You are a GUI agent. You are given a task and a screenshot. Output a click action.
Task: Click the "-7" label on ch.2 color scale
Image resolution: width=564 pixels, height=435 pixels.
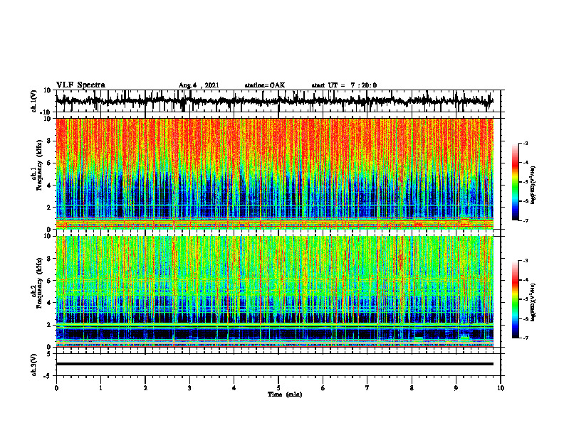[x=526, y=338]
